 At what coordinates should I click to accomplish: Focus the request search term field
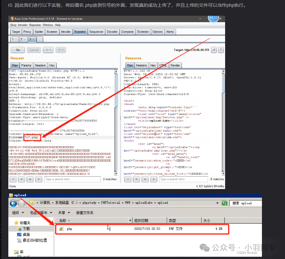(x=72, y=179)
